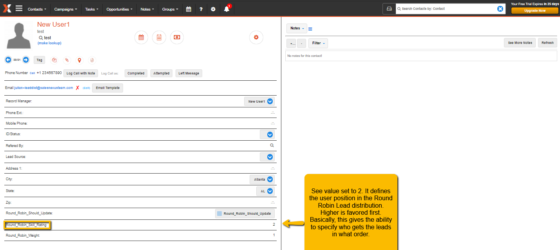This screenshot has height=250, width=560.
Task: Open the Opportunities menu
Action: pyautogui.click(x=119, y=9)
